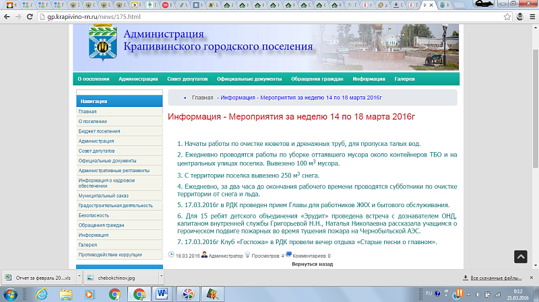
Task: Bookmark this page with the star icon
Action: click(507, 17)
